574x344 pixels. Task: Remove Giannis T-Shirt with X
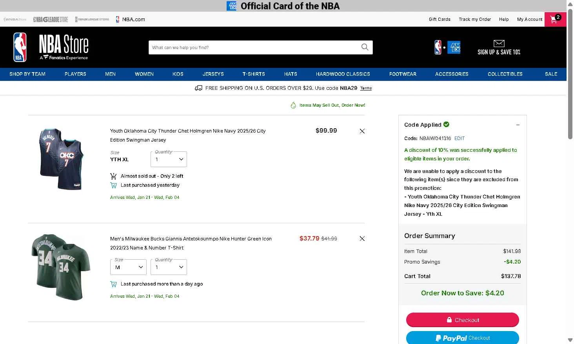362,238
